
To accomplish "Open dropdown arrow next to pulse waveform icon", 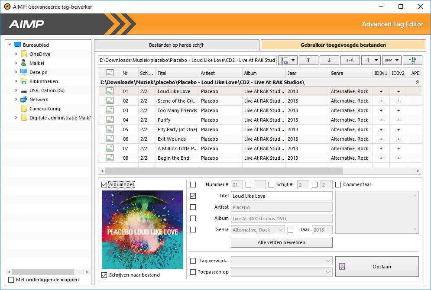I will (376, 60).
